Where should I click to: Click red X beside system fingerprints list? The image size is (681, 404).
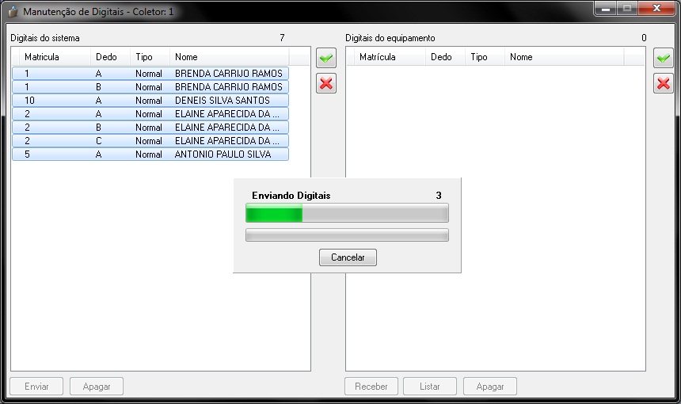pyautogui.click(x=325, y=83)
